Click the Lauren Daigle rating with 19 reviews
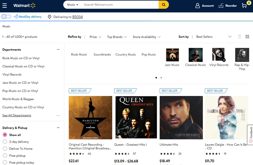 216,154
